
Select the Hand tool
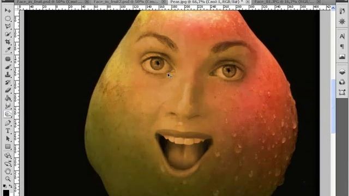click(x=8, y=171)
